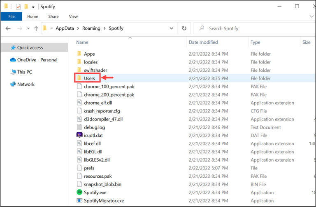Click the search magnifier icon
316x207 pixels.
[202, 28]
